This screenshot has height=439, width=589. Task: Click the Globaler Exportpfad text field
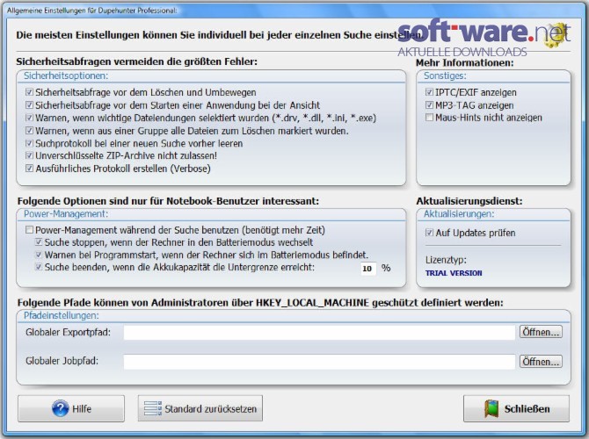[319, 333]
